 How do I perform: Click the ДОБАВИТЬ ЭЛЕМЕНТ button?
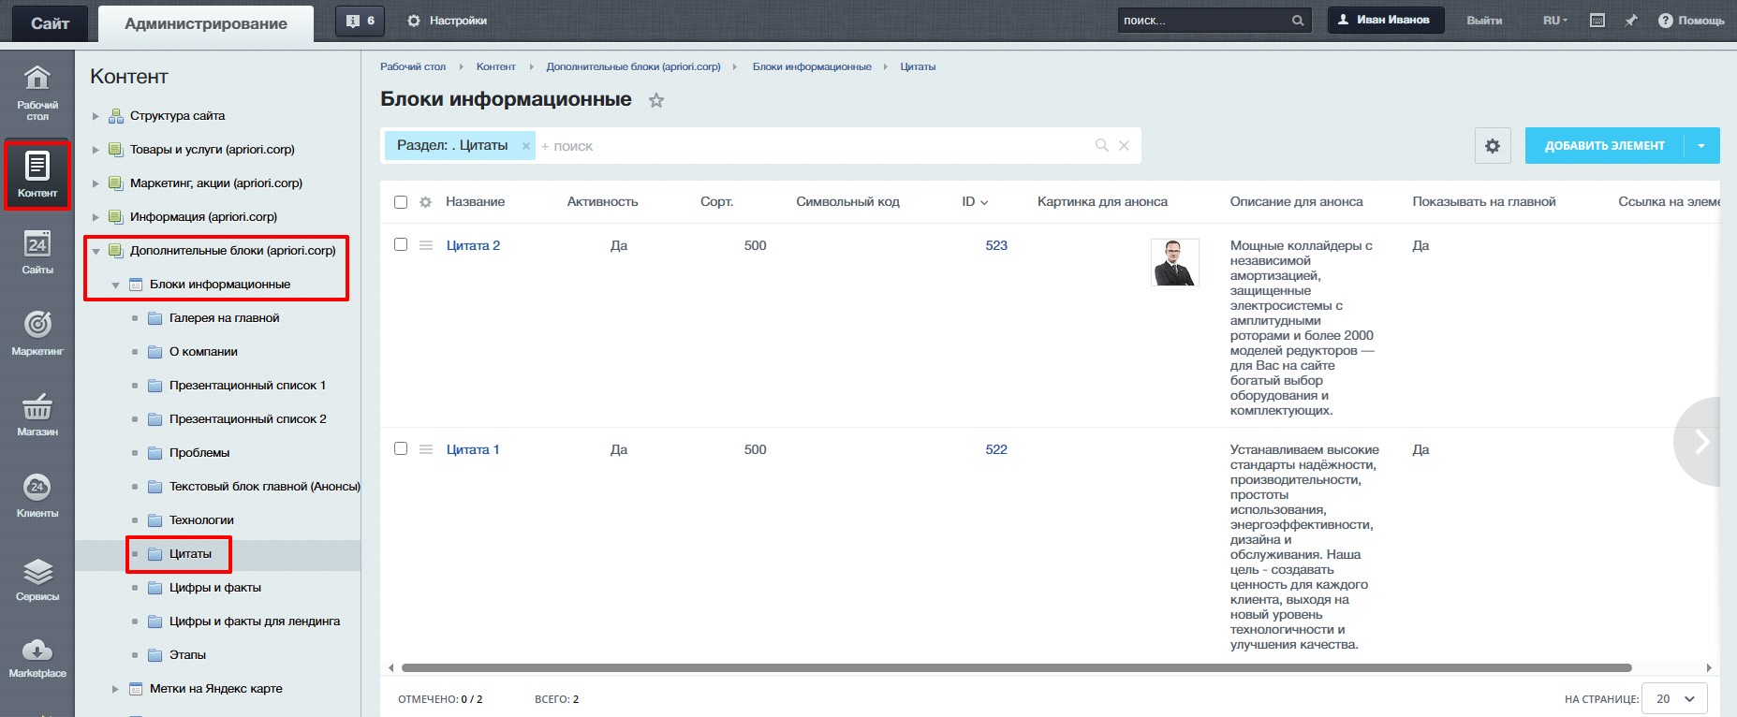[1604, 146]
